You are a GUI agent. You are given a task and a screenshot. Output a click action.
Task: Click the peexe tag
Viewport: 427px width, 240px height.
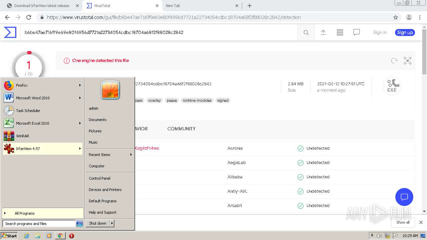click(x=172, y=100)
